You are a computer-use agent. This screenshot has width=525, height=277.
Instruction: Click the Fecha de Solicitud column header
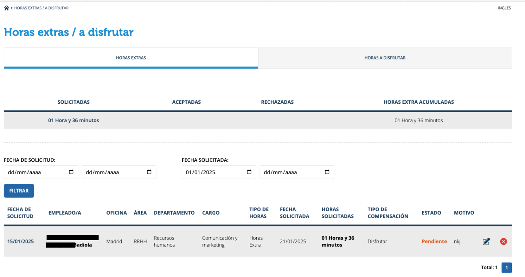[x=20, y=213]
